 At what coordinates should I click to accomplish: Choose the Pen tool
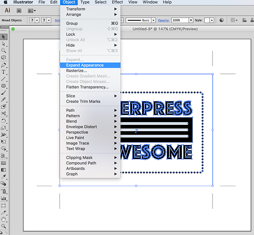(4, 65)
